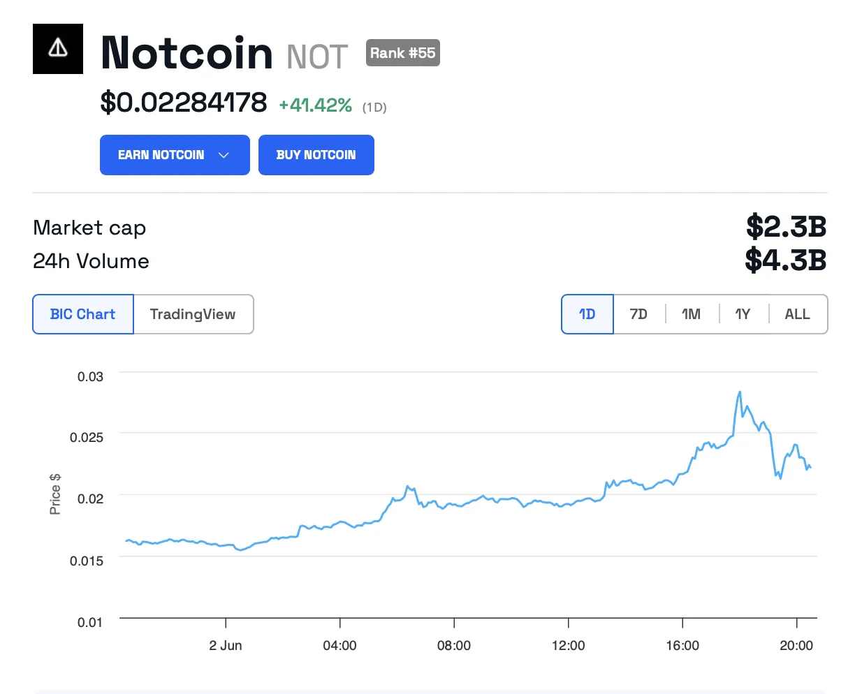The image size is (862, 694).
Task: Select the 1Y timeframe
Action: coord(743,314)
